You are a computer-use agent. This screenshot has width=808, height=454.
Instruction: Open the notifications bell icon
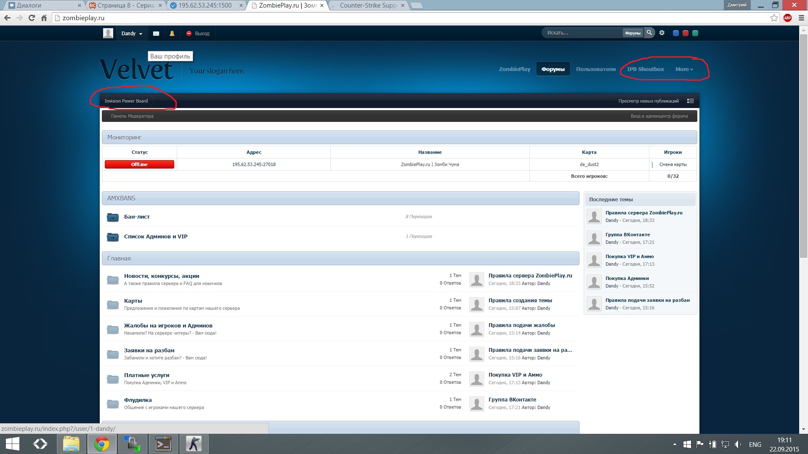point(172,34)
